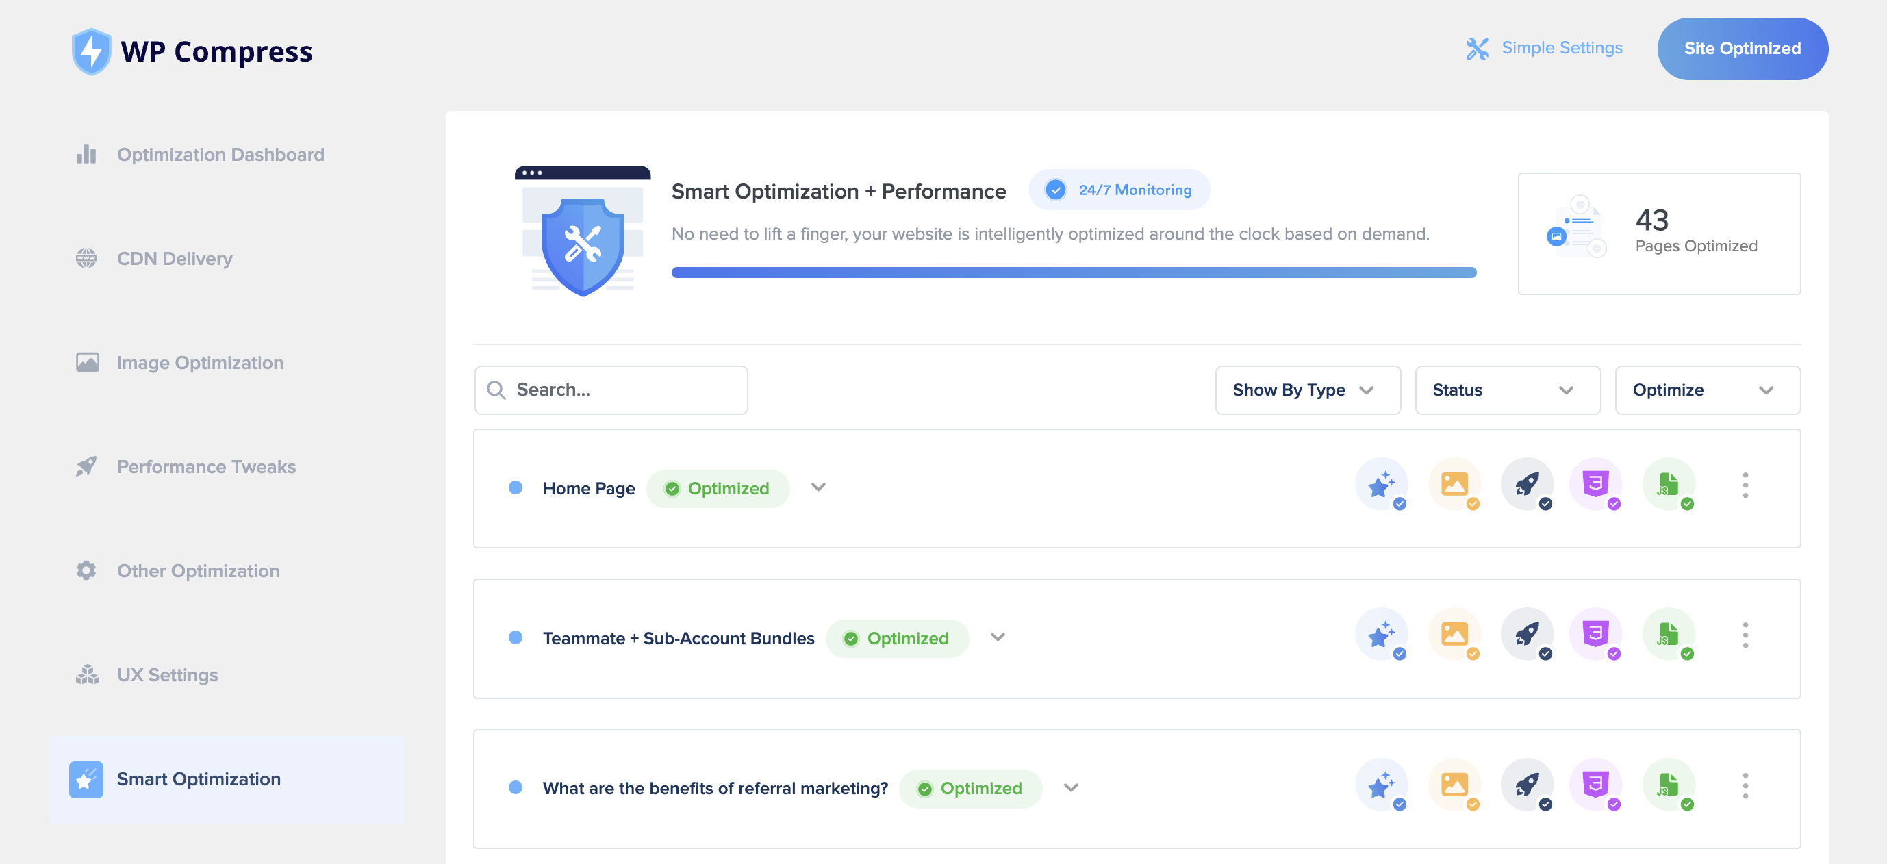Open the Status filter dropdown
Screen dimensions: 1887x864
click(1508, 390)
